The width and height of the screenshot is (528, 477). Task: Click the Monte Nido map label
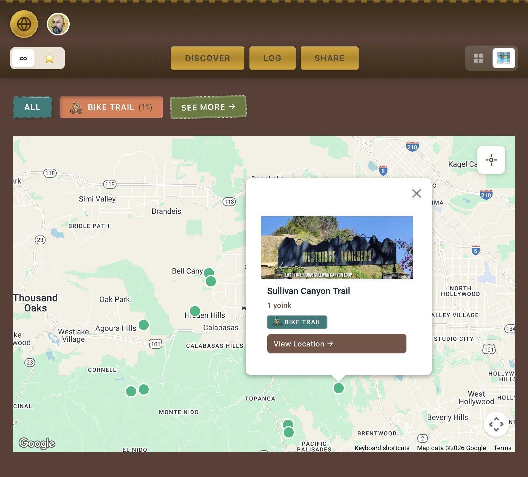point(179,412)
